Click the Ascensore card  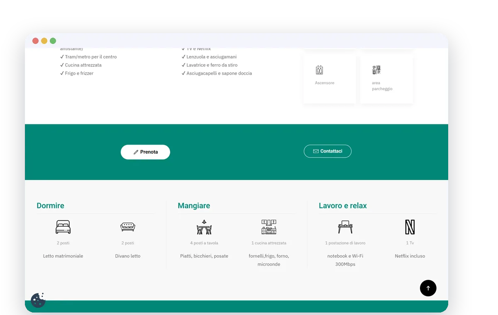coord(330,79)
